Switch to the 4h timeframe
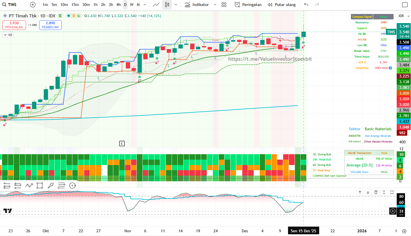The width and height of the screenshot is (411, 236). point(118,5)
